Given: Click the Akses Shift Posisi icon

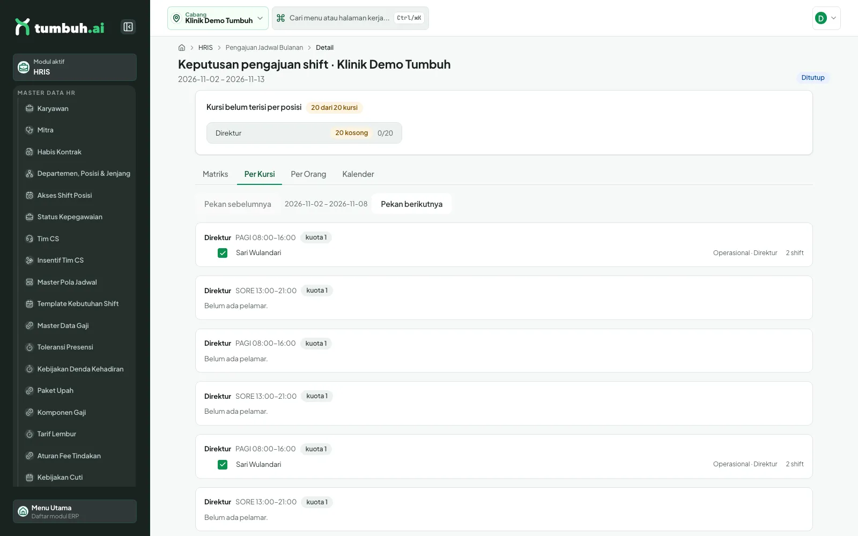Looking at the screenshot, I should pyautogui.click(x=29, y=196).
